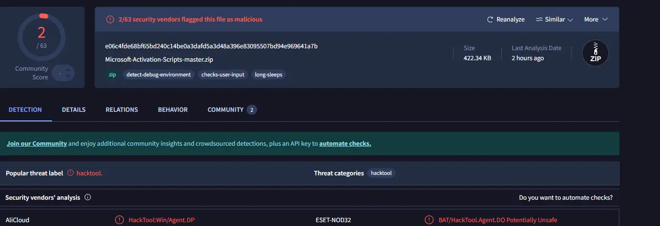The width and height of the screenshot is (660, 226).
Task: Open the RELATIONS tab
Action: 122,110
